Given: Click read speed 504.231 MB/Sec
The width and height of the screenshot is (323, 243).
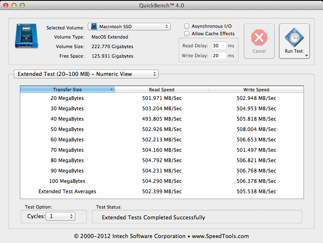Looking at the screenshot, I should point(162,170).
